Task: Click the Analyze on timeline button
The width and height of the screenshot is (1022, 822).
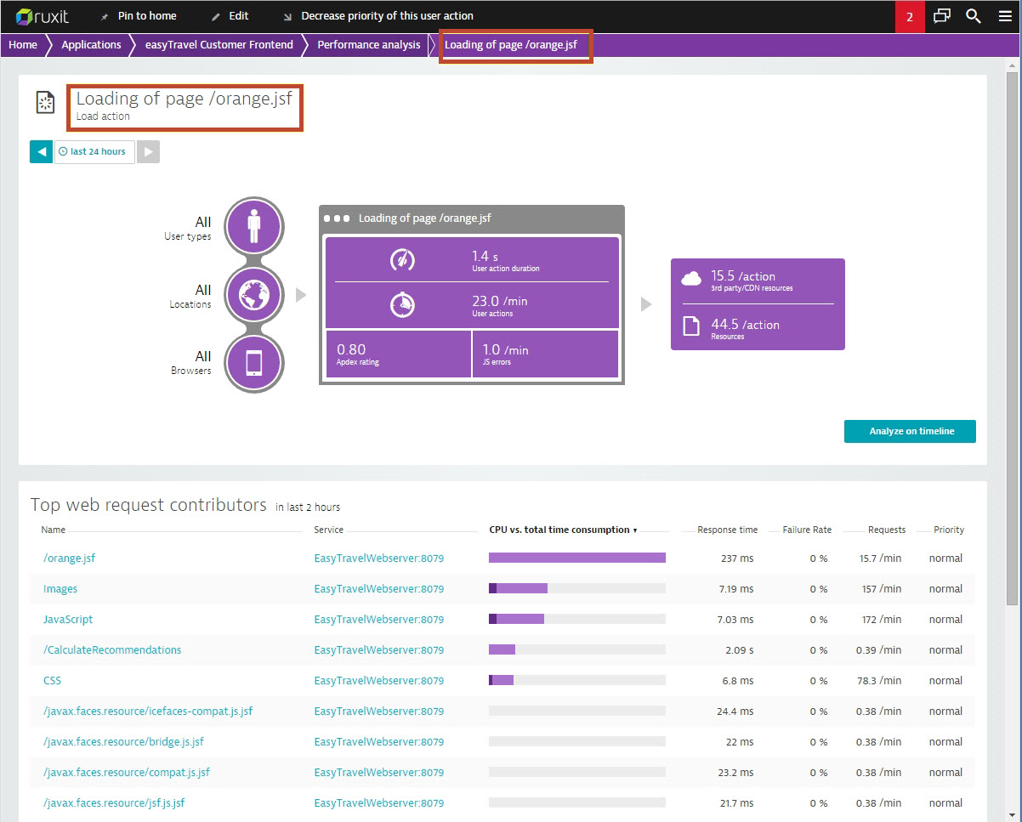Action: (910, 431)
